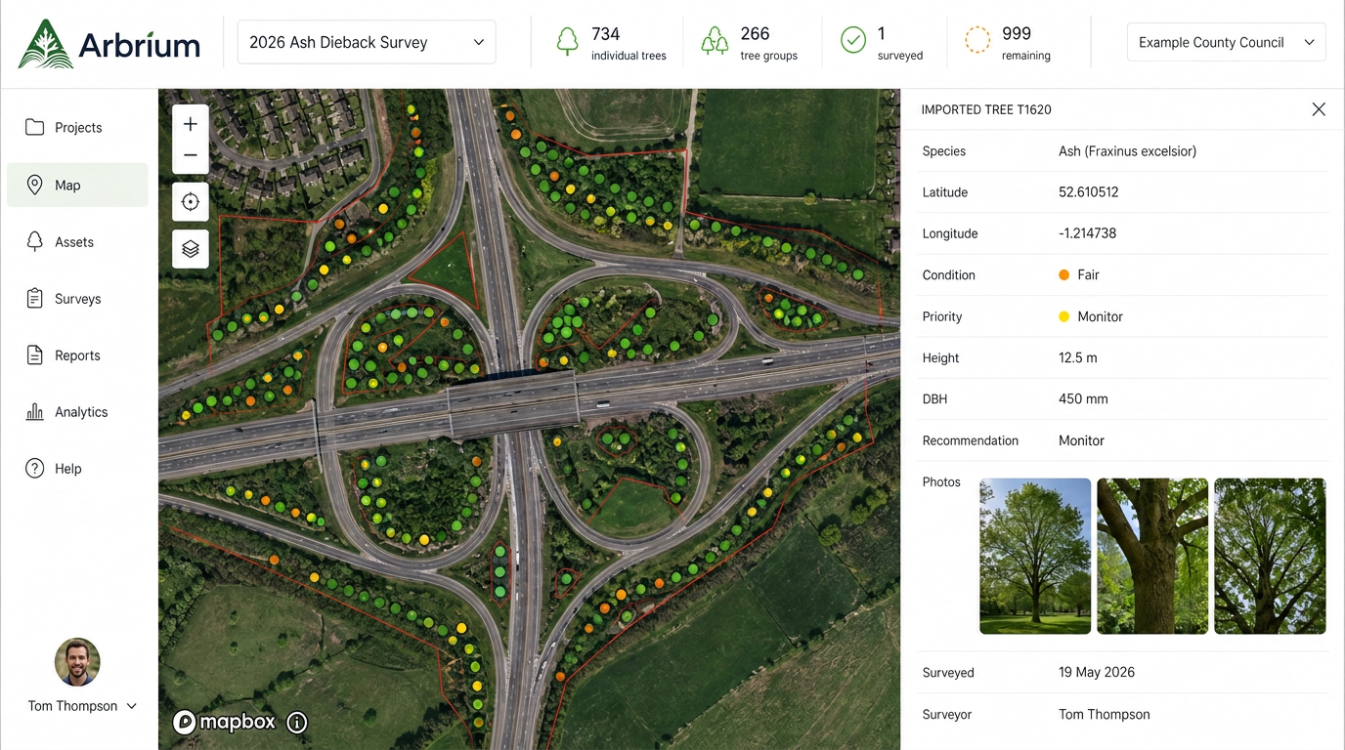This screenshot has height=750, width=1345.
Task: Select the Map sidebar item
Action: pos(77,185)
